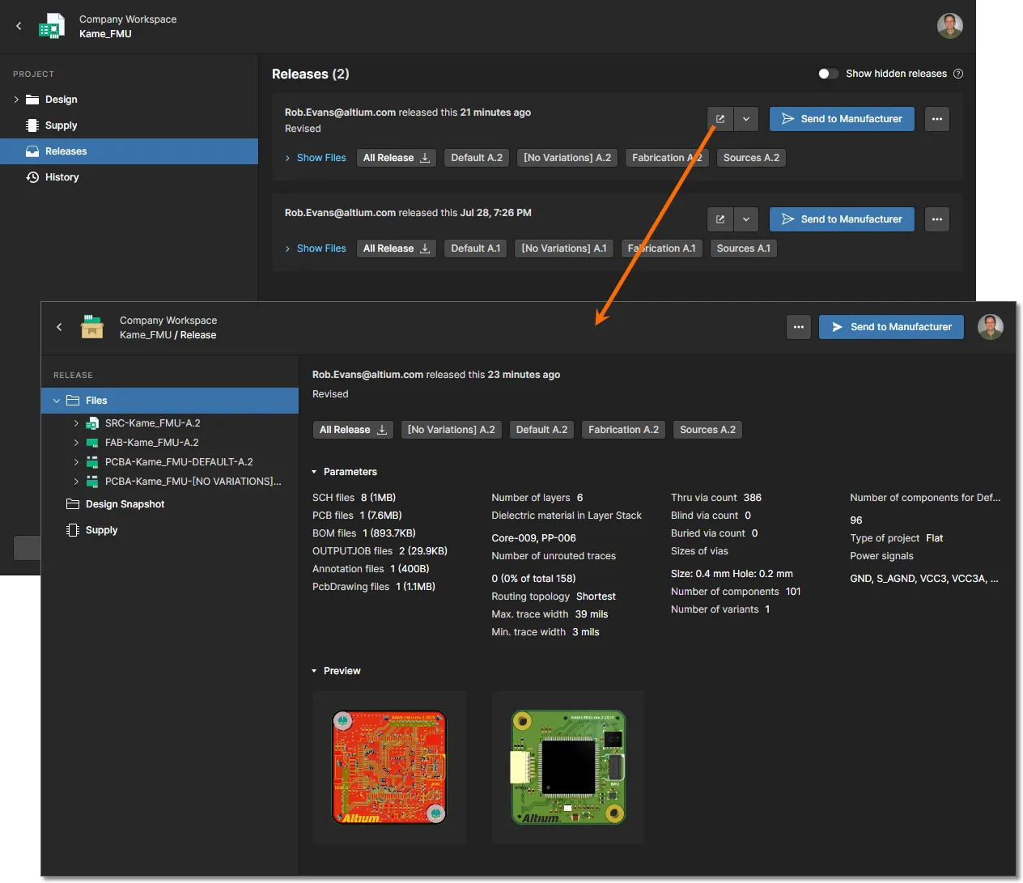Click Fabrication A.2 in Release window

click(623, 430)
